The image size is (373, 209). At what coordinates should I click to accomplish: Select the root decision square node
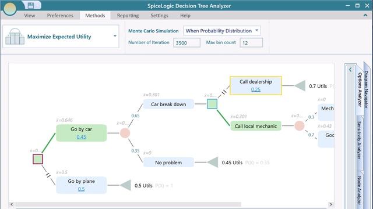(x=37, y=159)
